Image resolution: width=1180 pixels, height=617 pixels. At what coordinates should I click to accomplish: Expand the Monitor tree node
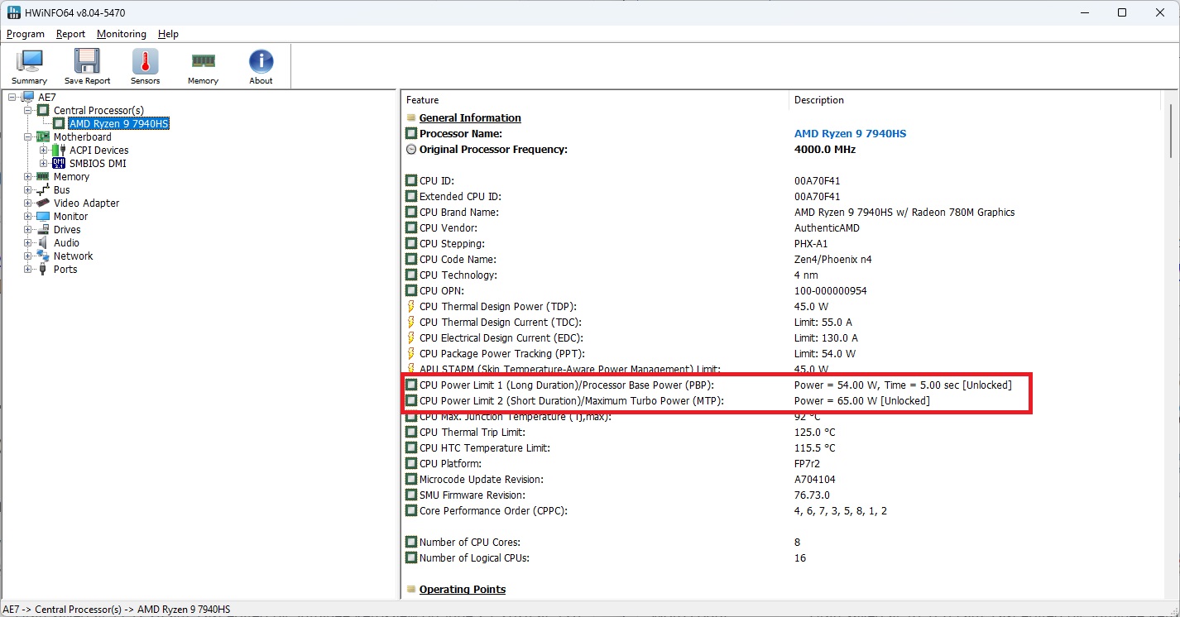point(28,217)
